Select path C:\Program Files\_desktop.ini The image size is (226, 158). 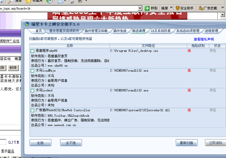tap(134, 51)
